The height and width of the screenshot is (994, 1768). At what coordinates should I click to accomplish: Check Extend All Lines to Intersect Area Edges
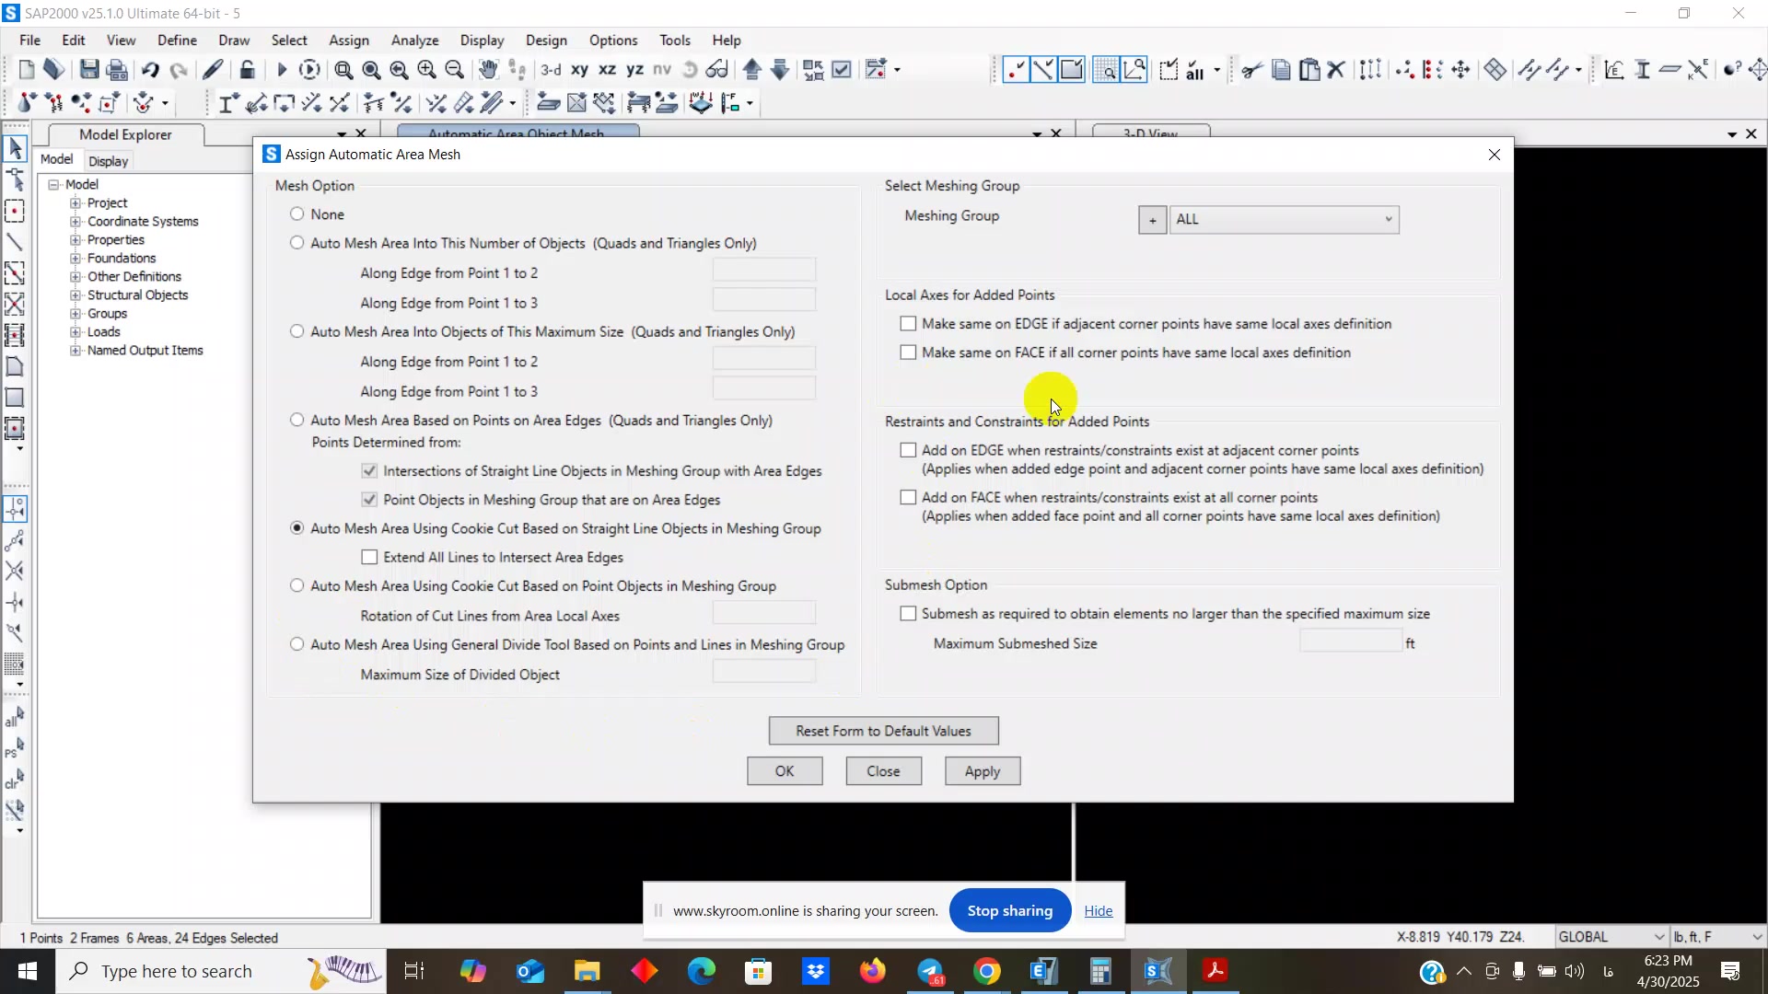[x=369, y=558]
